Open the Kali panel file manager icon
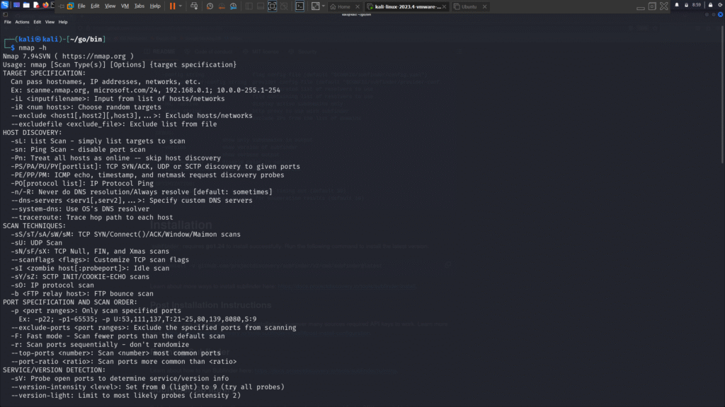This screenshot has height=407, width=725. click(x=26, y=6)
